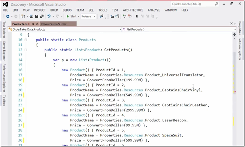Open the Solution Explorer side panel
The image size is (245, 147).
(x=240, y=49)
